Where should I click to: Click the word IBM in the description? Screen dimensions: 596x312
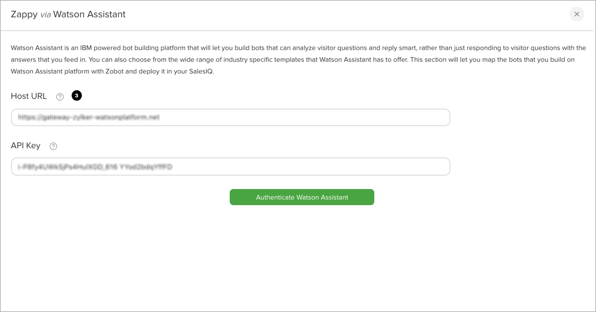click(86, 48)
